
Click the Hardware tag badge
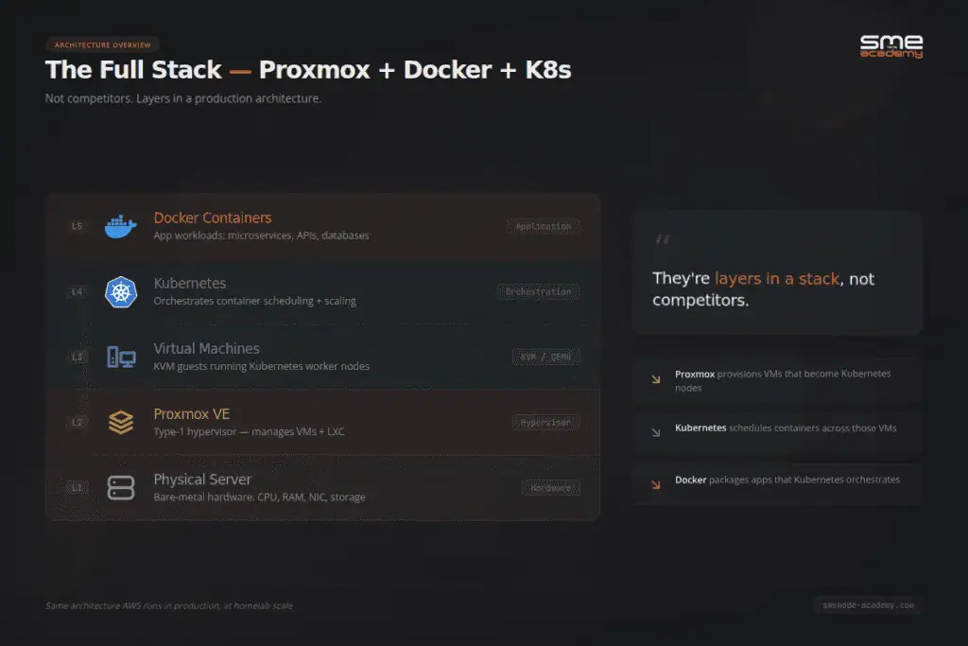point(550,487)
